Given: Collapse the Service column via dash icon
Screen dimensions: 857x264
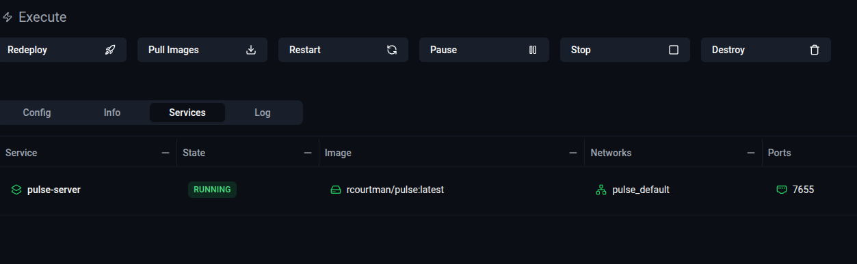Looking at the screenshot, I should coord(166,153).
